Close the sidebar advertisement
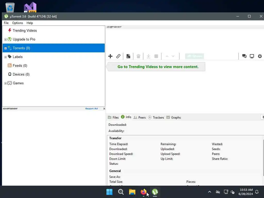Viewport: 264px width, 198px height. [x=104, y=109]
